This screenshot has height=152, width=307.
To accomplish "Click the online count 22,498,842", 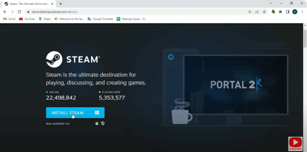I will click(61, 98).
